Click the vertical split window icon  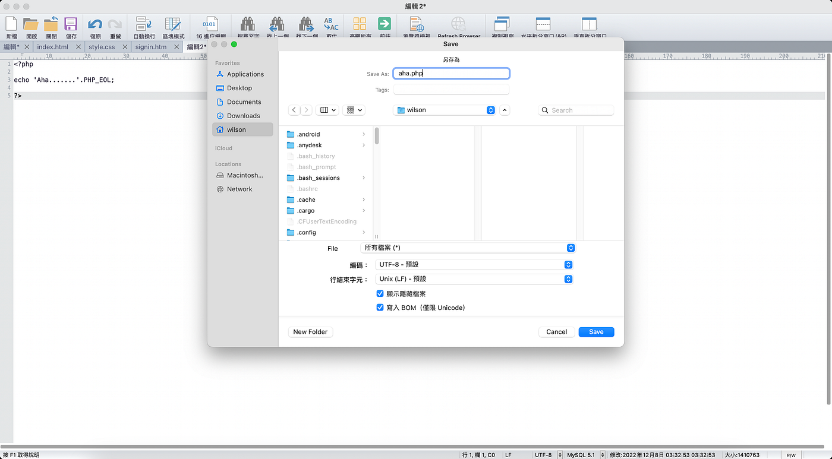pyautogui.click(x=589, y=24)
